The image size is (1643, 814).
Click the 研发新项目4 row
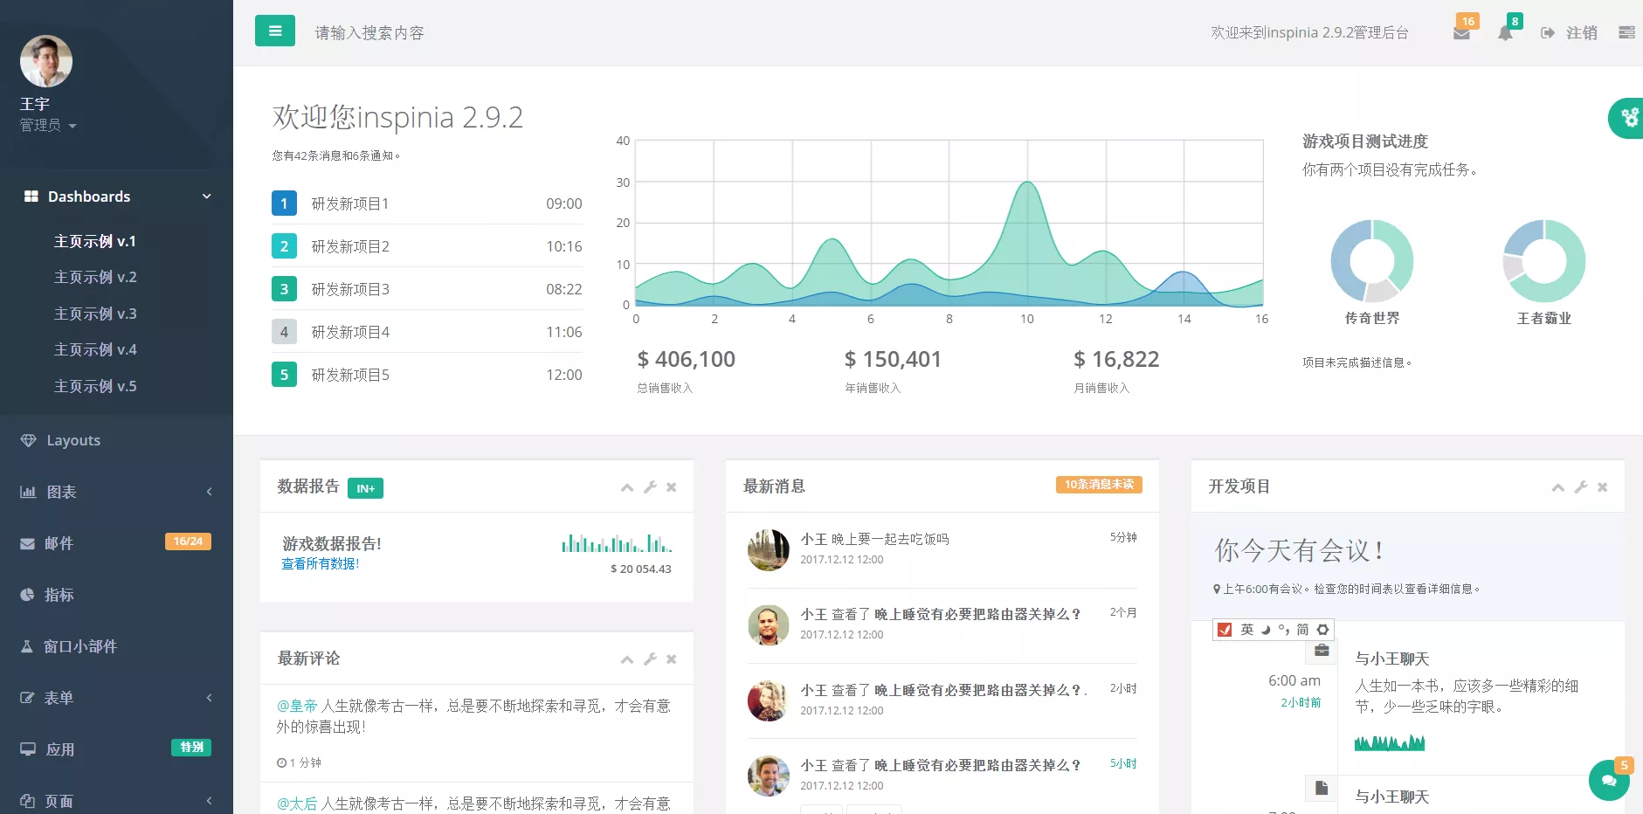[427, 332]
